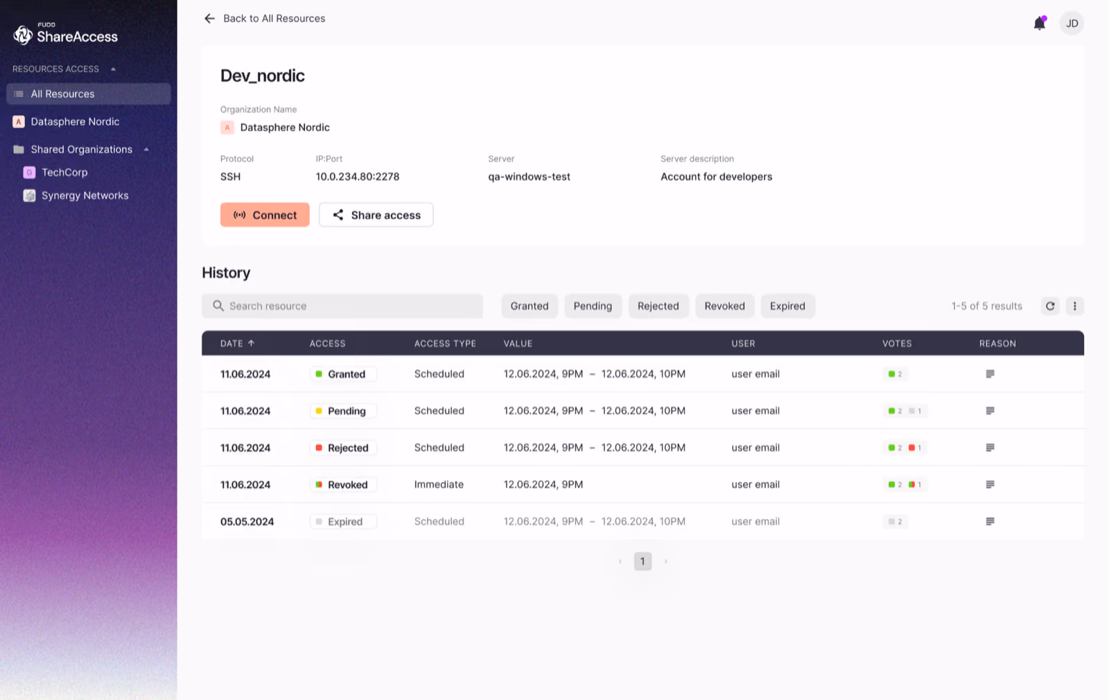Click the Rejected status badge

tap(344, 448)
